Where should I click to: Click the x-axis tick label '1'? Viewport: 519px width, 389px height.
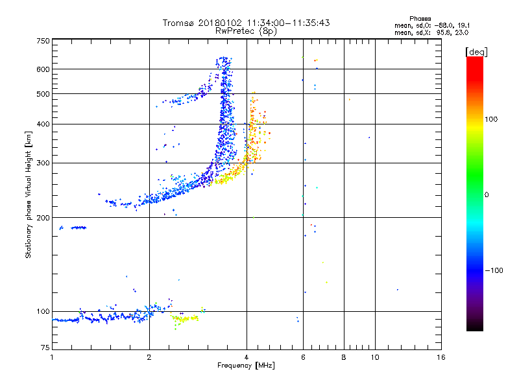[x=52, y=357]
